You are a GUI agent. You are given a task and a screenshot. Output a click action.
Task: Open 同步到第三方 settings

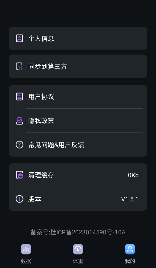coord(78,67)
